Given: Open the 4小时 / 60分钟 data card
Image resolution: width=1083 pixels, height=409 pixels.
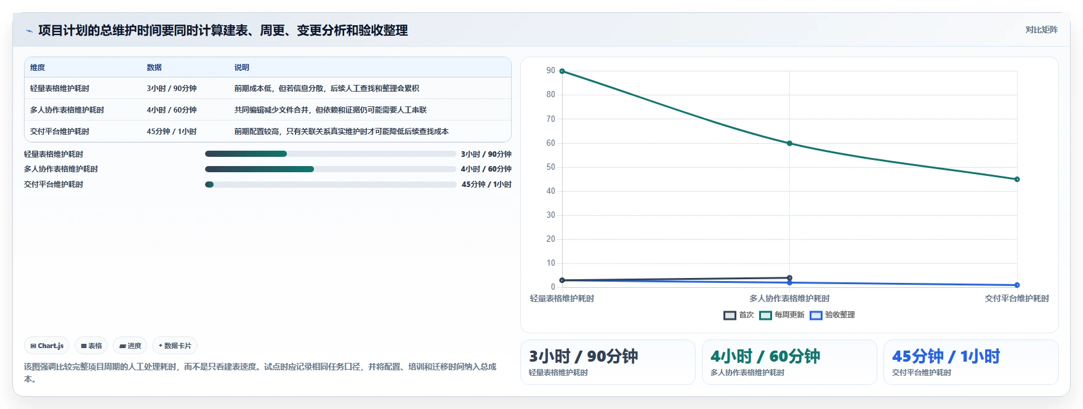Looking at the screenshot, I should [x=789, y=362].
